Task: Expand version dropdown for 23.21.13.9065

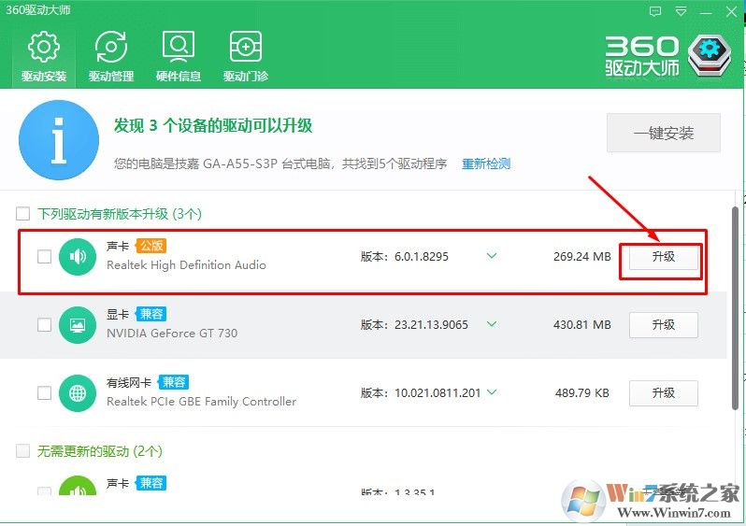Action: (x=492, y=324)
